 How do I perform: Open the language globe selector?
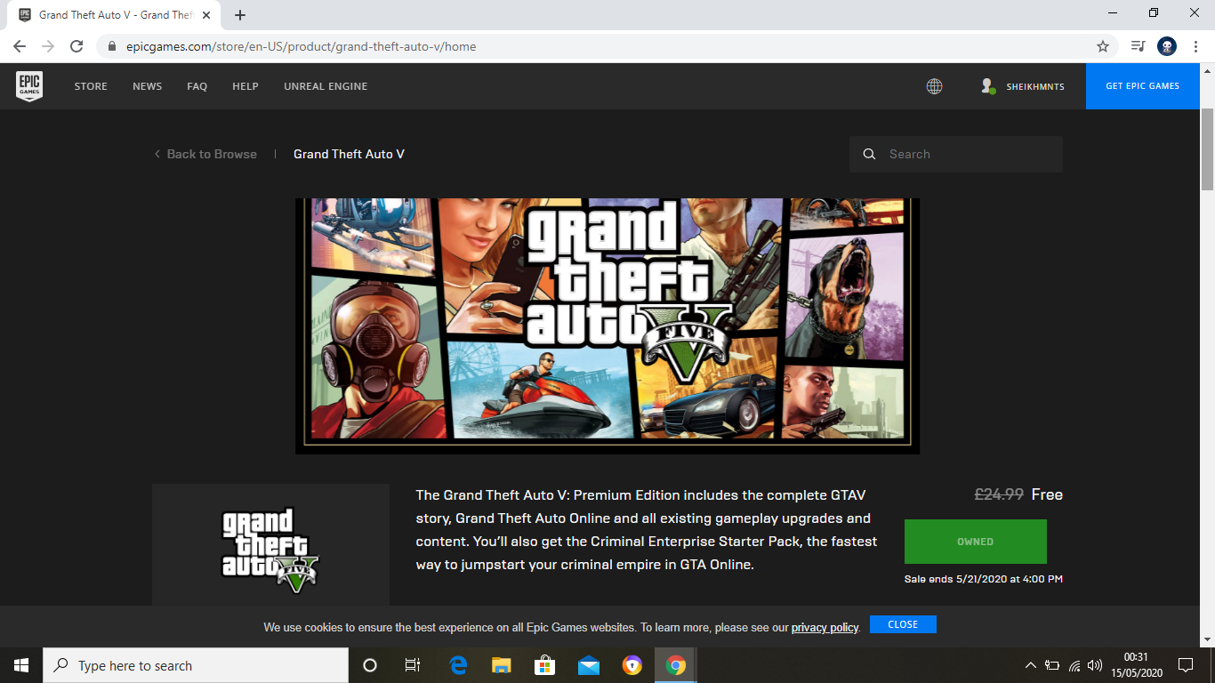934,86
